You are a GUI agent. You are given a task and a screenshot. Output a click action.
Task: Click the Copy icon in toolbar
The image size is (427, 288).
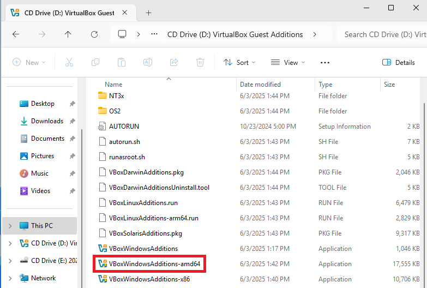[x=95, y=62]
